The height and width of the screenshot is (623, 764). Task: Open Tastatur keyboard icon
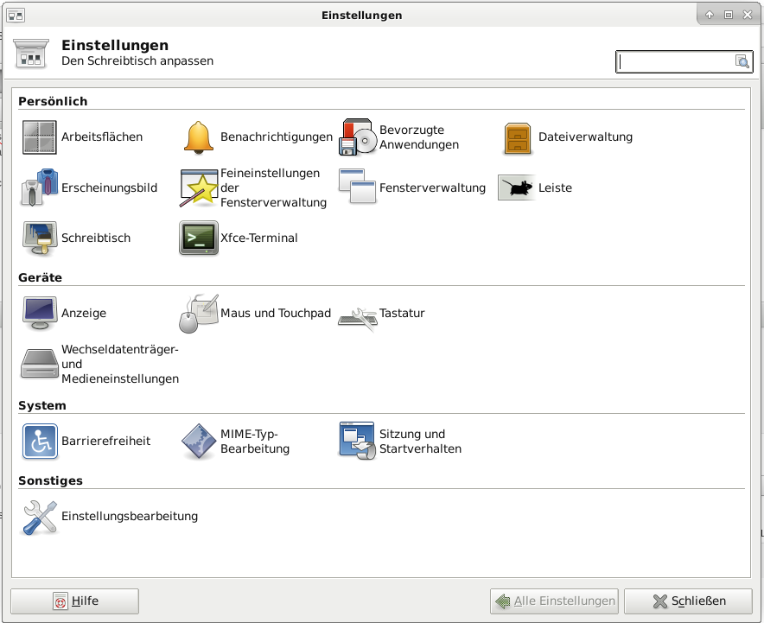click(358, 319)
